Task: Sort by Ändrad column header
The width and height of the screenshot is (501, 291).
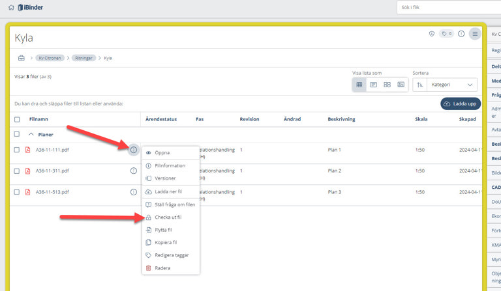Action: click(x=292, y=119)
